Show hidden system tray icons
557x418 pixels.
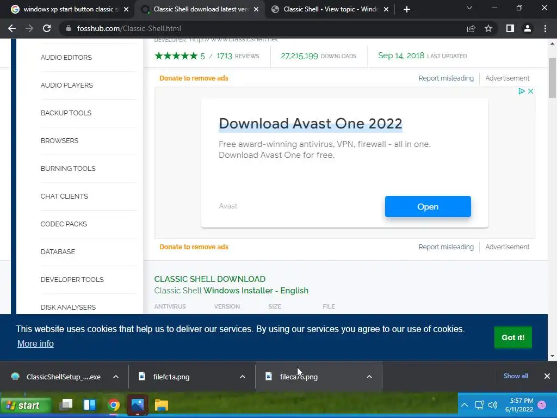[x=465, y=405]
